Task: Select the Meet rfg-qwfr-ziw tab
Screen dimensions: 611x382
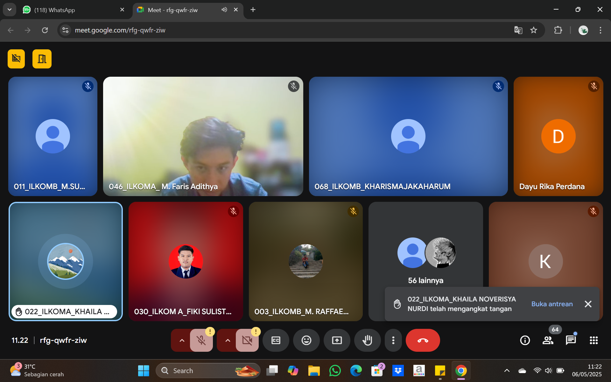Action: tap(173, 10)
